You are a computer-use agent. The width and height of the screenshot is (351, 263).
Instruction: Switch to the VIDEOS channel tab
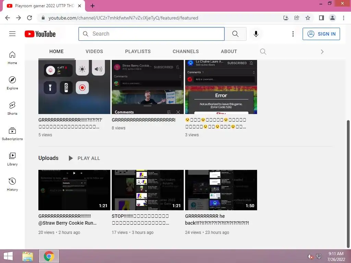click(94, 51)
